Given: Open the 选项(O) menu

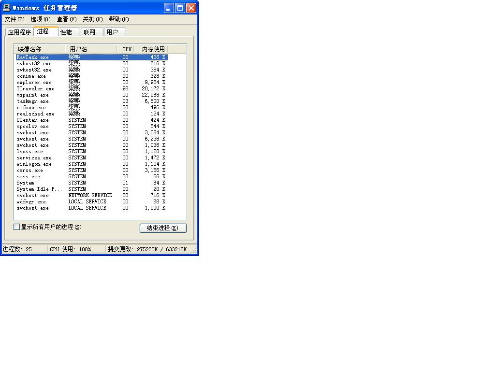Looking at the screenshot, I should (41, 19).
